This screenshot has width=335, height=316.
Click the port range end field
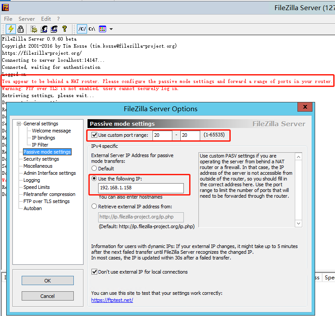(x=190, y=135)
